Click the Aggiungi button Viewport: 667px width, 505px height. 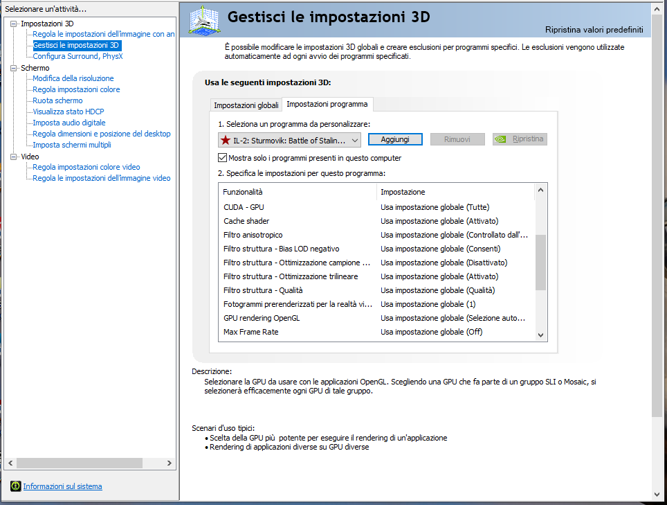(x=395, y=139)
